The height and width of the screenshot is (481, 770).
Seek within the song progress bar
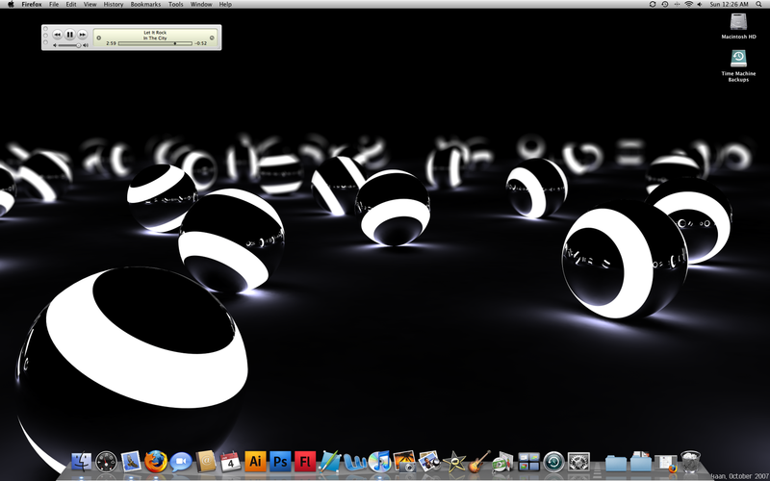coord(155,43)
